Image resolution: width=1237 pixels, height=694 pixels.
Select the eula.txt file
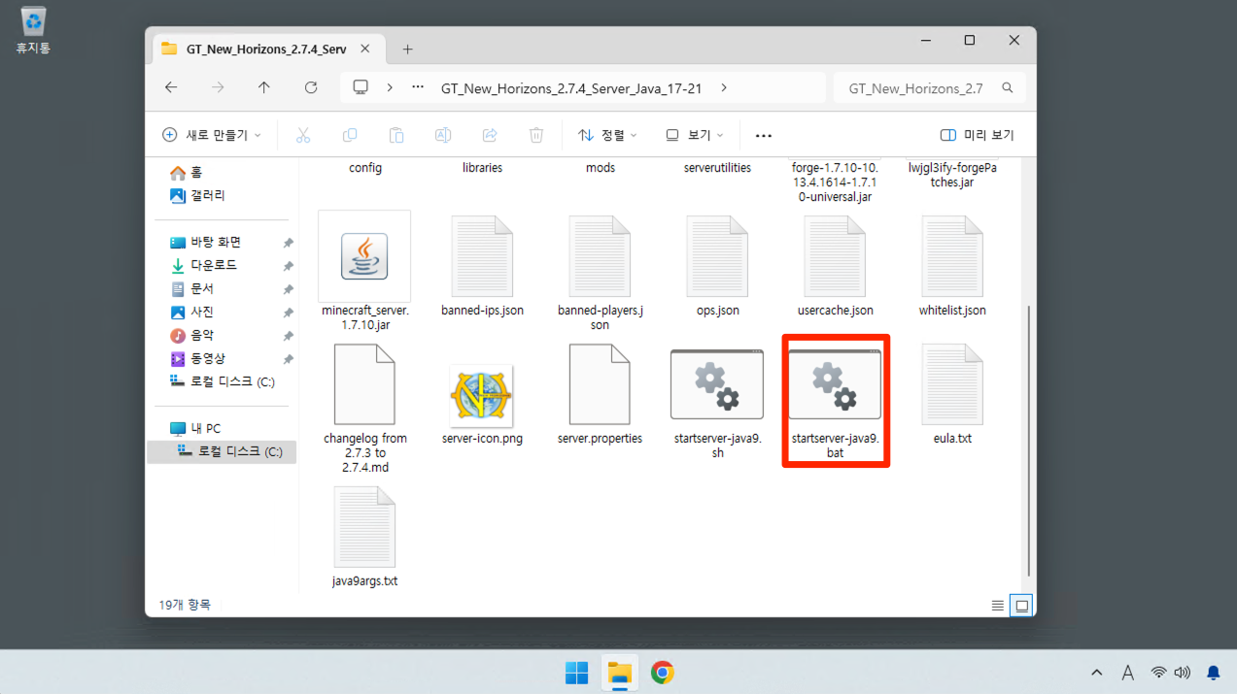point(952,394)
